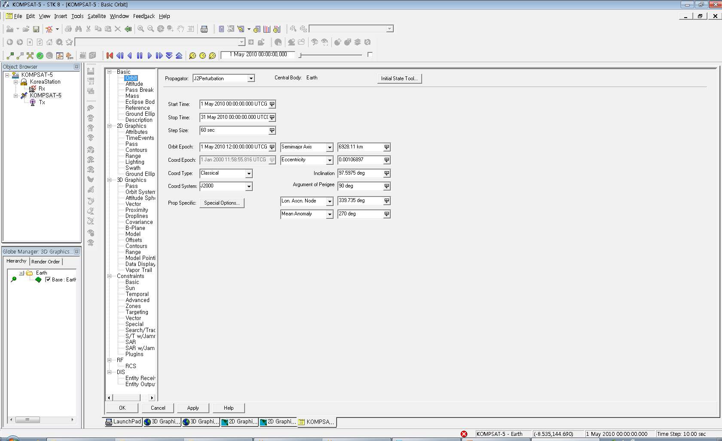Image resolution: width=722 pixels, height=441 pixels.
Task: Step forward in animation
Action: [x=159, y=55]
